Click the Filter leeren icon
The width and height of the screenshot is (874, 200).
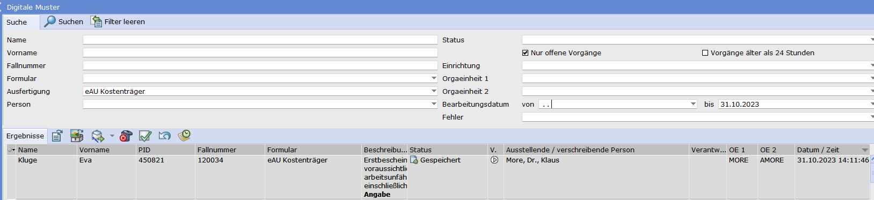pyautogui.click(x=96, y=21)
